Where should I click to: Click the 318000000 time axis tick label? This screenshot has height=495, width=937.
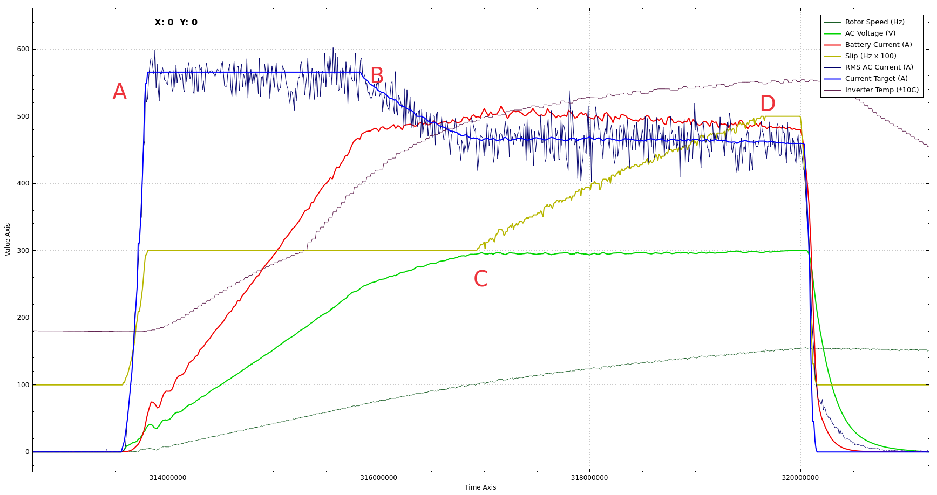[589, 478]
